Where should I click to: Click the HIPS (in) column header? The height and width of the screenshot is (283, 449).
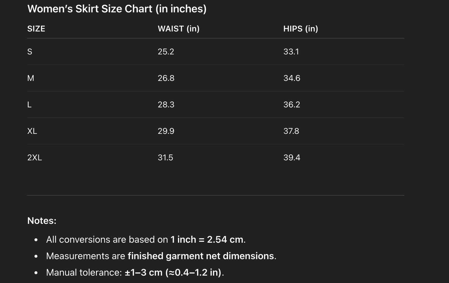pyautogui.click(x=300, y=29)
